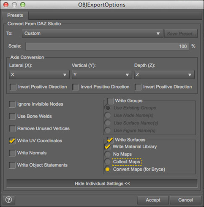Click the Cancel button

pyautogui.click(x=185, y=200)
